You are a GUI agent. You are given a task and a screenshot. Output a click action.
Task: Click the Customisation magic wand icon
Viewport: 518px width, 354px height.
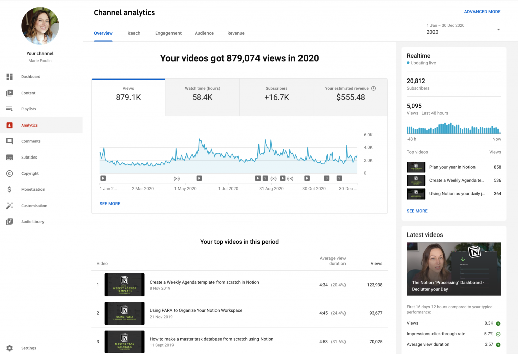(9, 206)
